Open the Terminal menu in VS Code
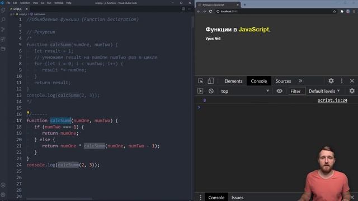Image resolution: width=358 pixels, height=201 pixels. point(59,3)
